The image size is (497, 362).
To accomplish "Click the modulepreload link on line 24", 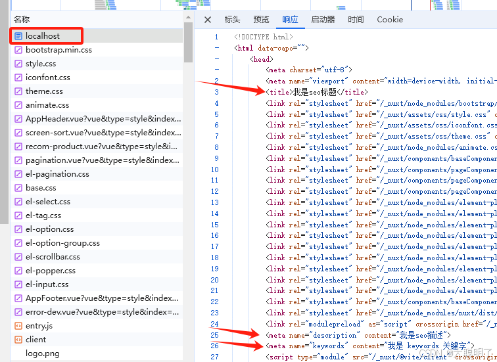I will click(x=381, y=324).
